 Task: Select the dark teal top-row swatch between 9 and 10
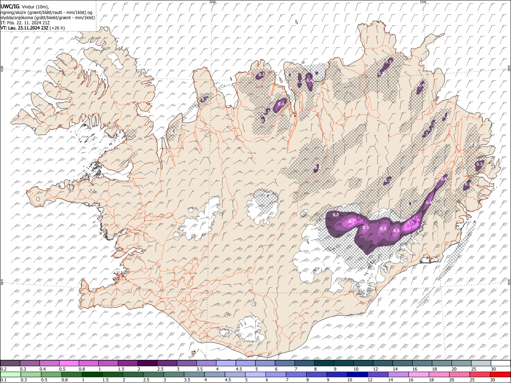click(x=343, y=363)
